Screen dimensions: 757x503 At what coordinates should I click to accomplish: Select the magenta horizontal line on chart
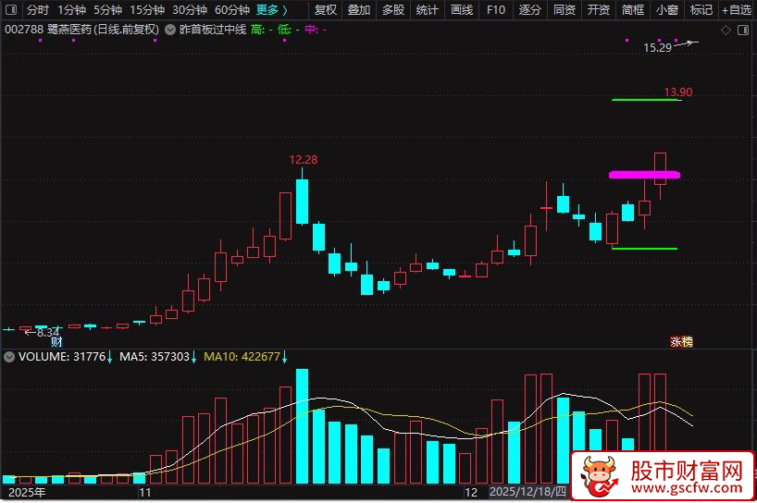[x=644, y=175]
